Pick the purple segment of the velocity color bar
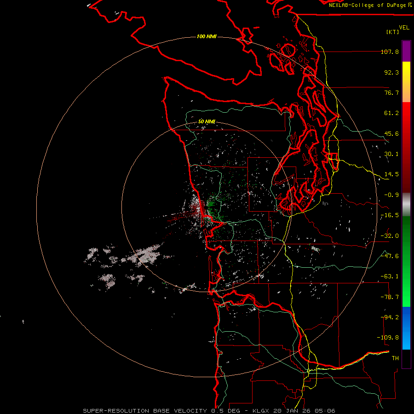Screen dimensions: 414x414 pos(406,52)
